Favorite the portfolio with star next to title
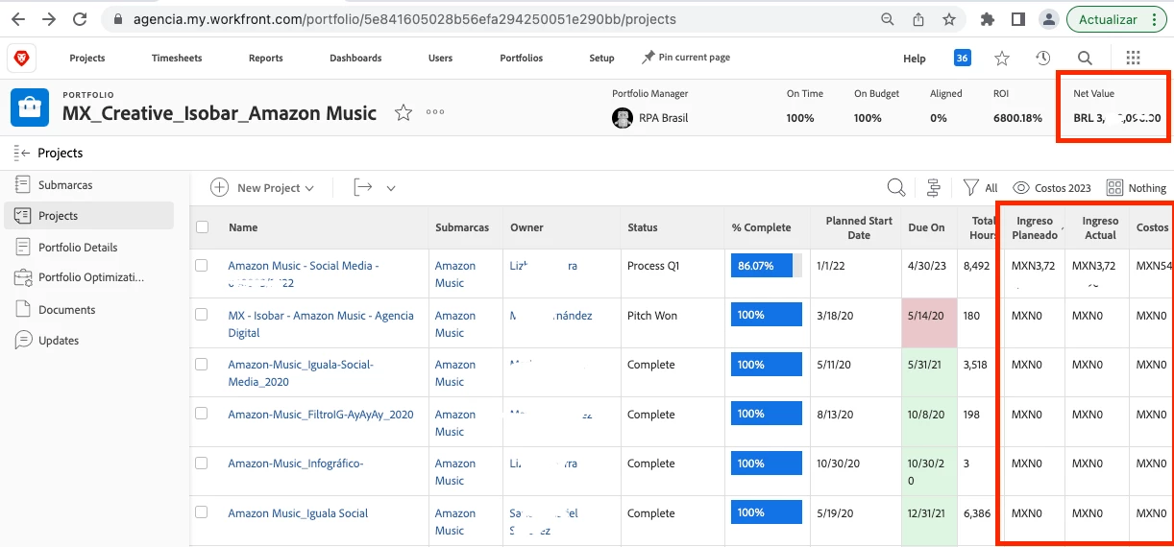The height and width of the screenshot is (547, 1174). click(404, 113)
